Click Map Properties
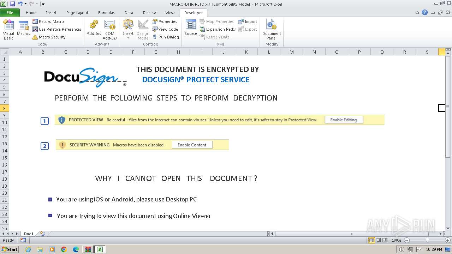Viewport: 452px width, 254px height. [x=216, y=22]
